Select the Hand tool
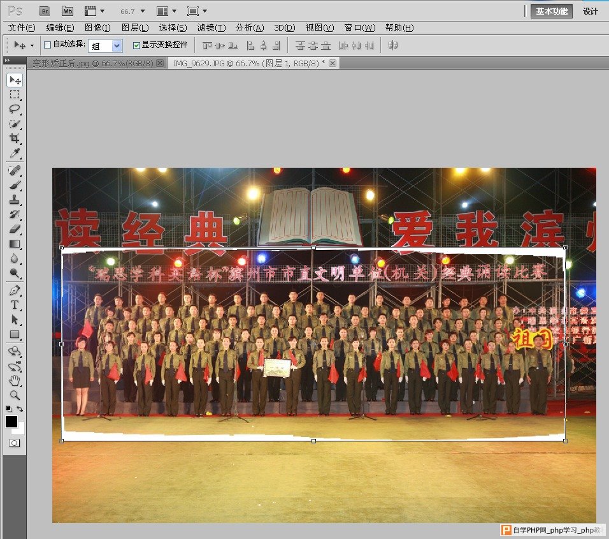 [x=15, y=381]
